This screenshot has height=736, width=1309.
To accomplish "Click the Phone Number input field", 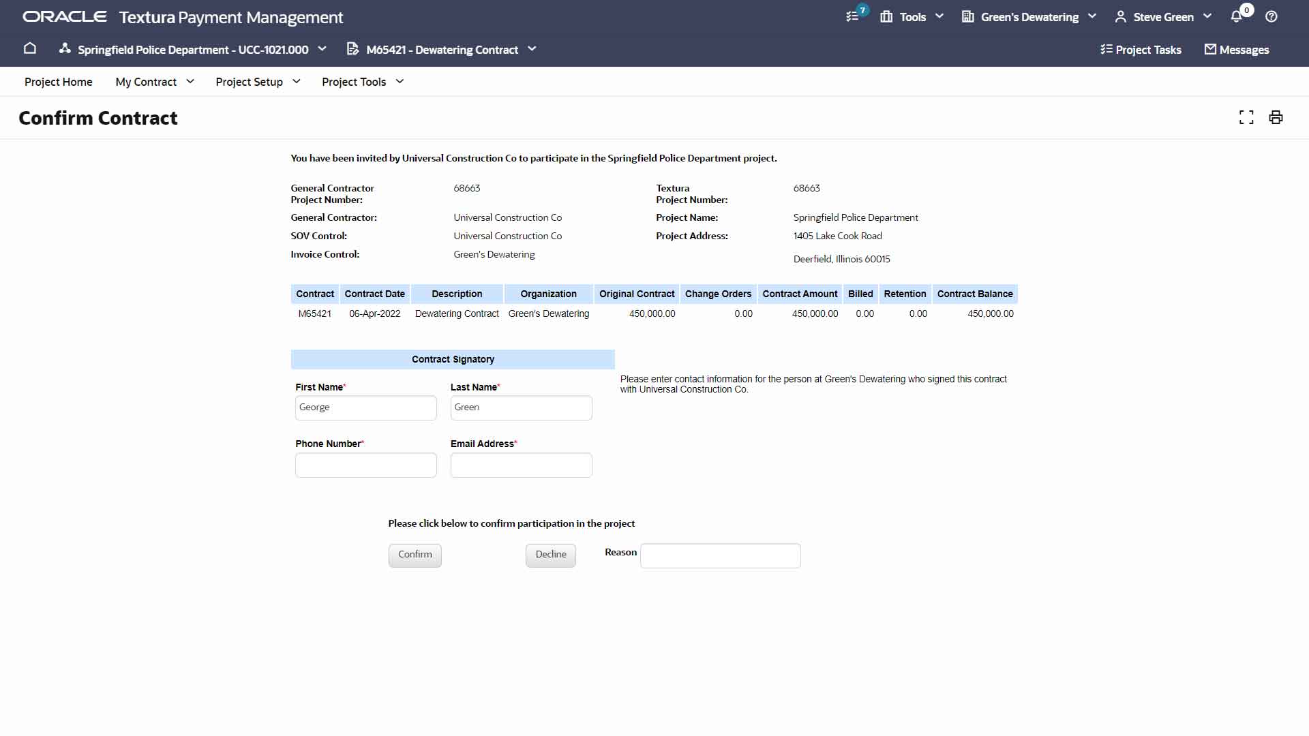I will tap(365, 465).
